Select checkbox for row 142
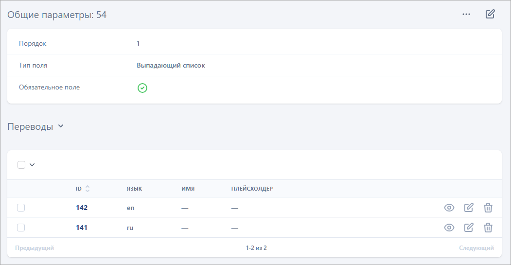 click(21, 208)
